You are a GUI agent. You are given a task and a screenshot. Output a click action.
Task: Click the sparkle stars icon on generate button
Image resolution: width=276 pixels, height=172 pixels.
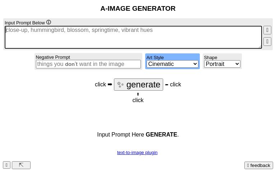click(120, 85)
